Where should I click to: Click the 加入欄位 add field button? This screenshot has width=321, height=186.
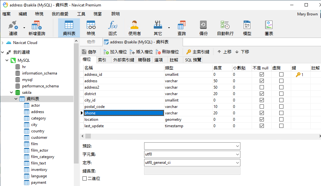(x=115, y=52)
